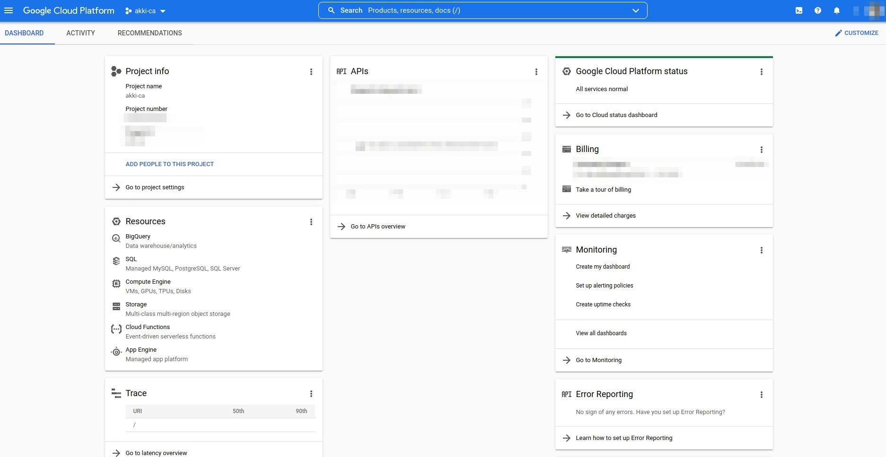Click Add People to This Project
The height and width of the screenshot is (457, 886).
click(x=169, y=164)
